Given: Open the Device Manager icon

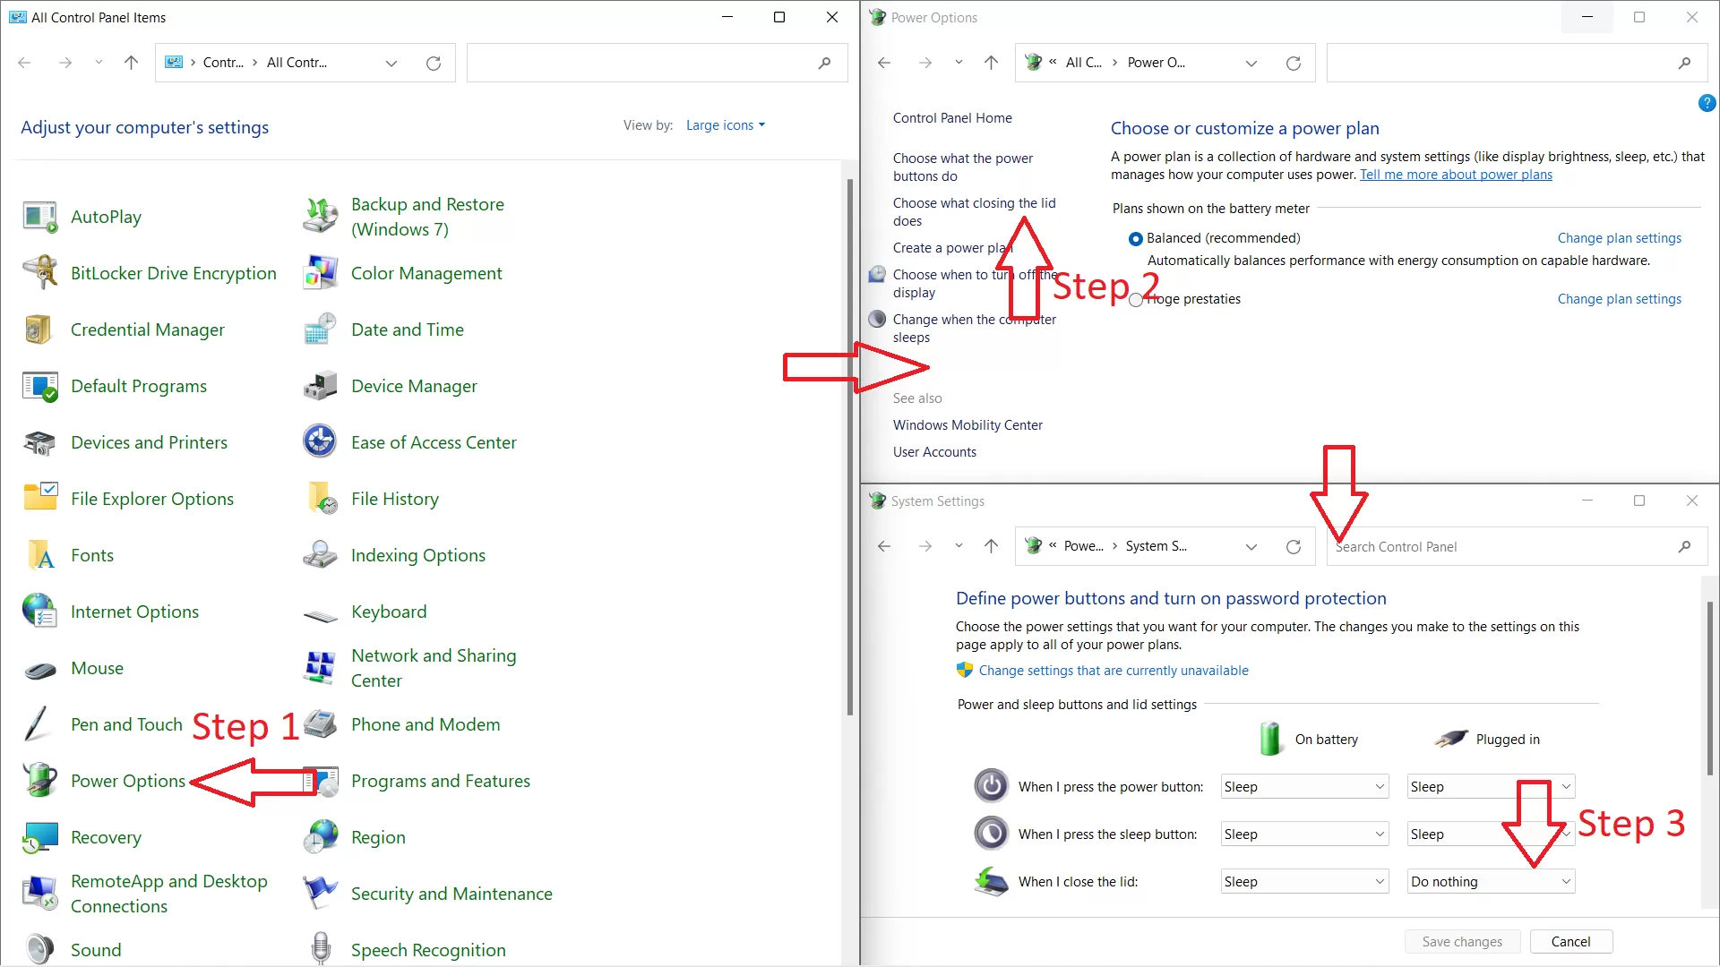Looking at the screenshot, I should point(321,386).
